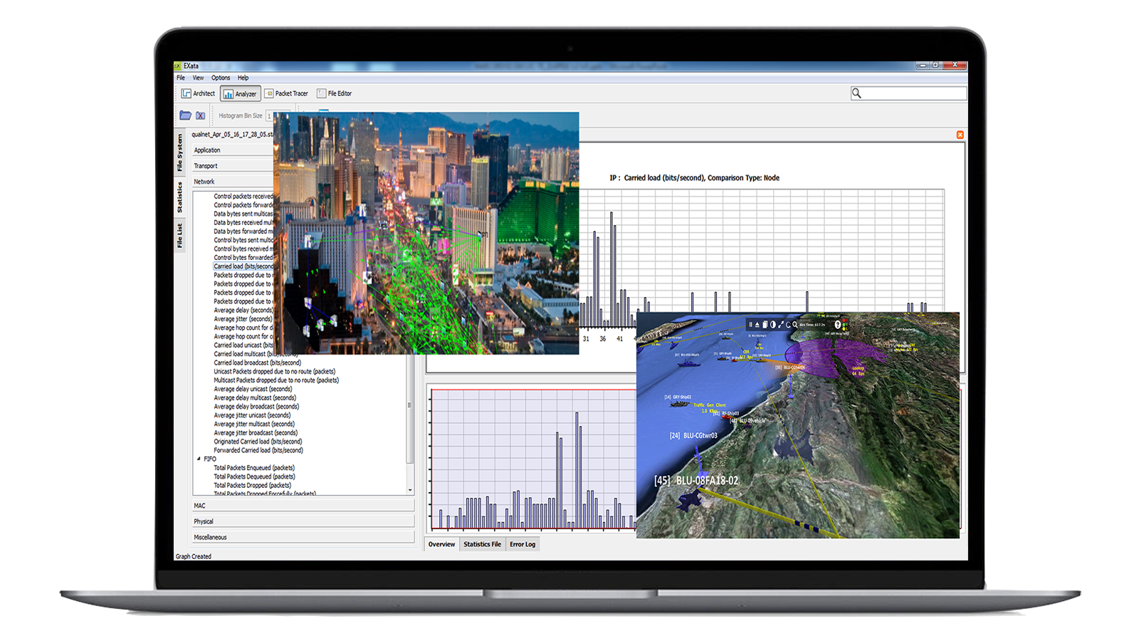1139x641 pixels.
Task: Collapse the FIFO tree node
Action: click(199, 459)
